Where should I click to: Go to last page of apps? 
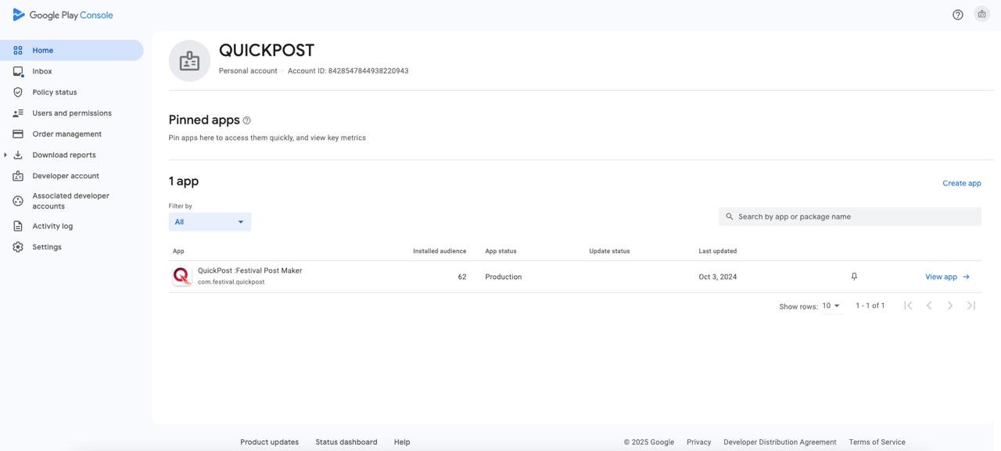971,306
